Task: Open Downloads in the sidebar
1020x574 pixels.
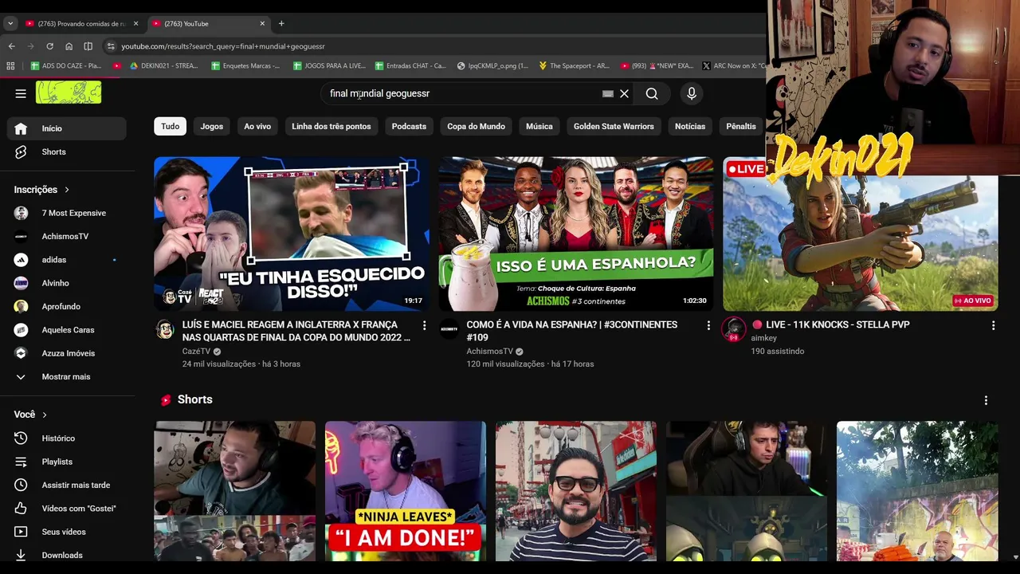Action: click(67, 555)
